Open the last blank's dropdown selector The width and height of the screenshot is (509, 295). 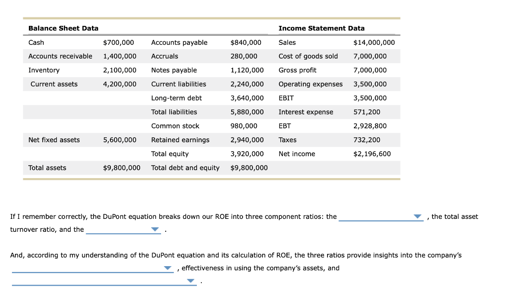pyautogui.click(x=190, y=280)
